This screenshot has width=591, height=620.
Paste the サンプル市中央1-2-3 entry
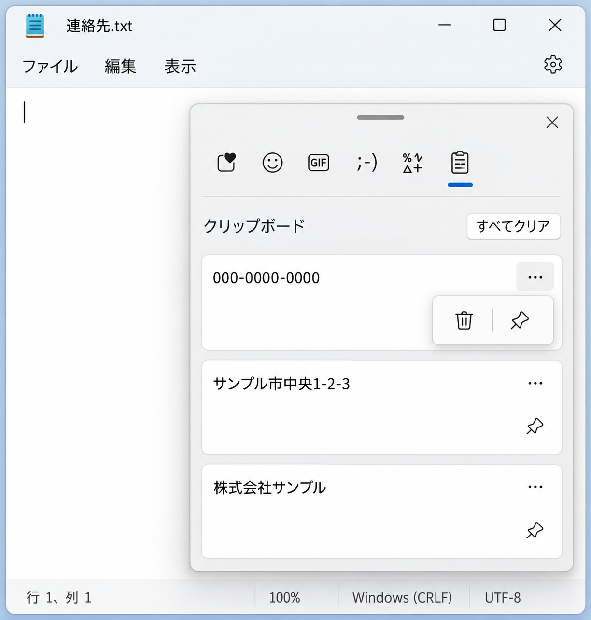pyautogui.click(x=381, y=407)
